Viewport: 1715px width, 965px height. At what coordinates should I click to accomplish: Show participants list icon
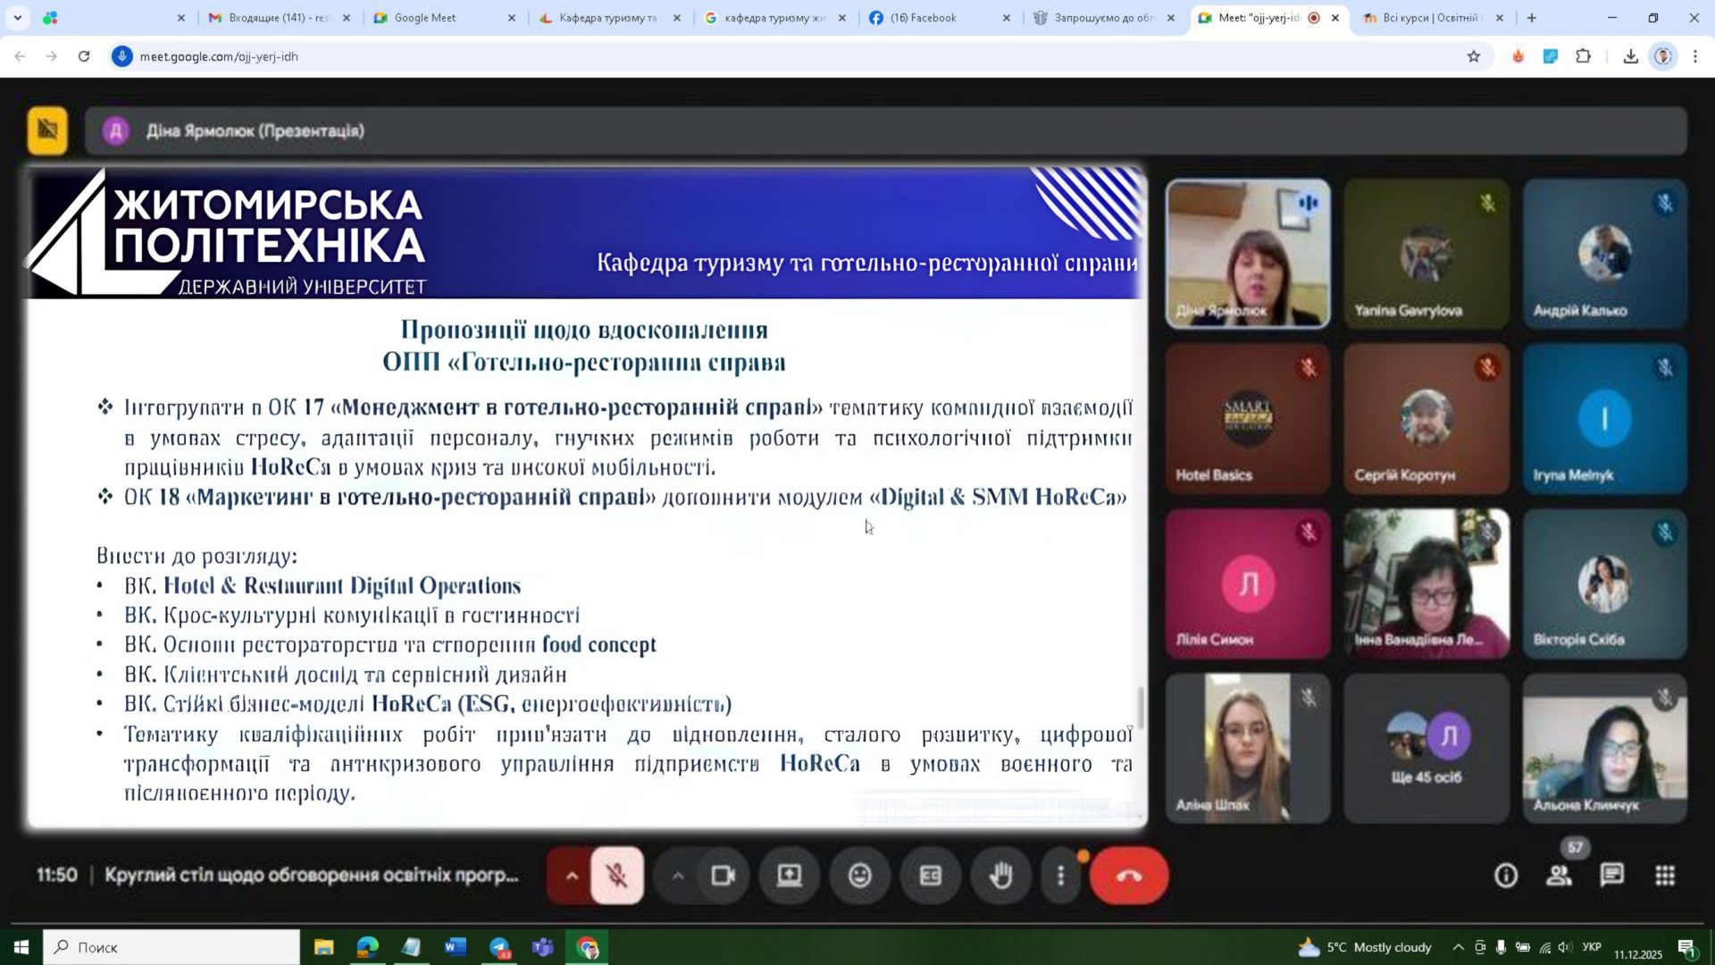point(1560,876)
